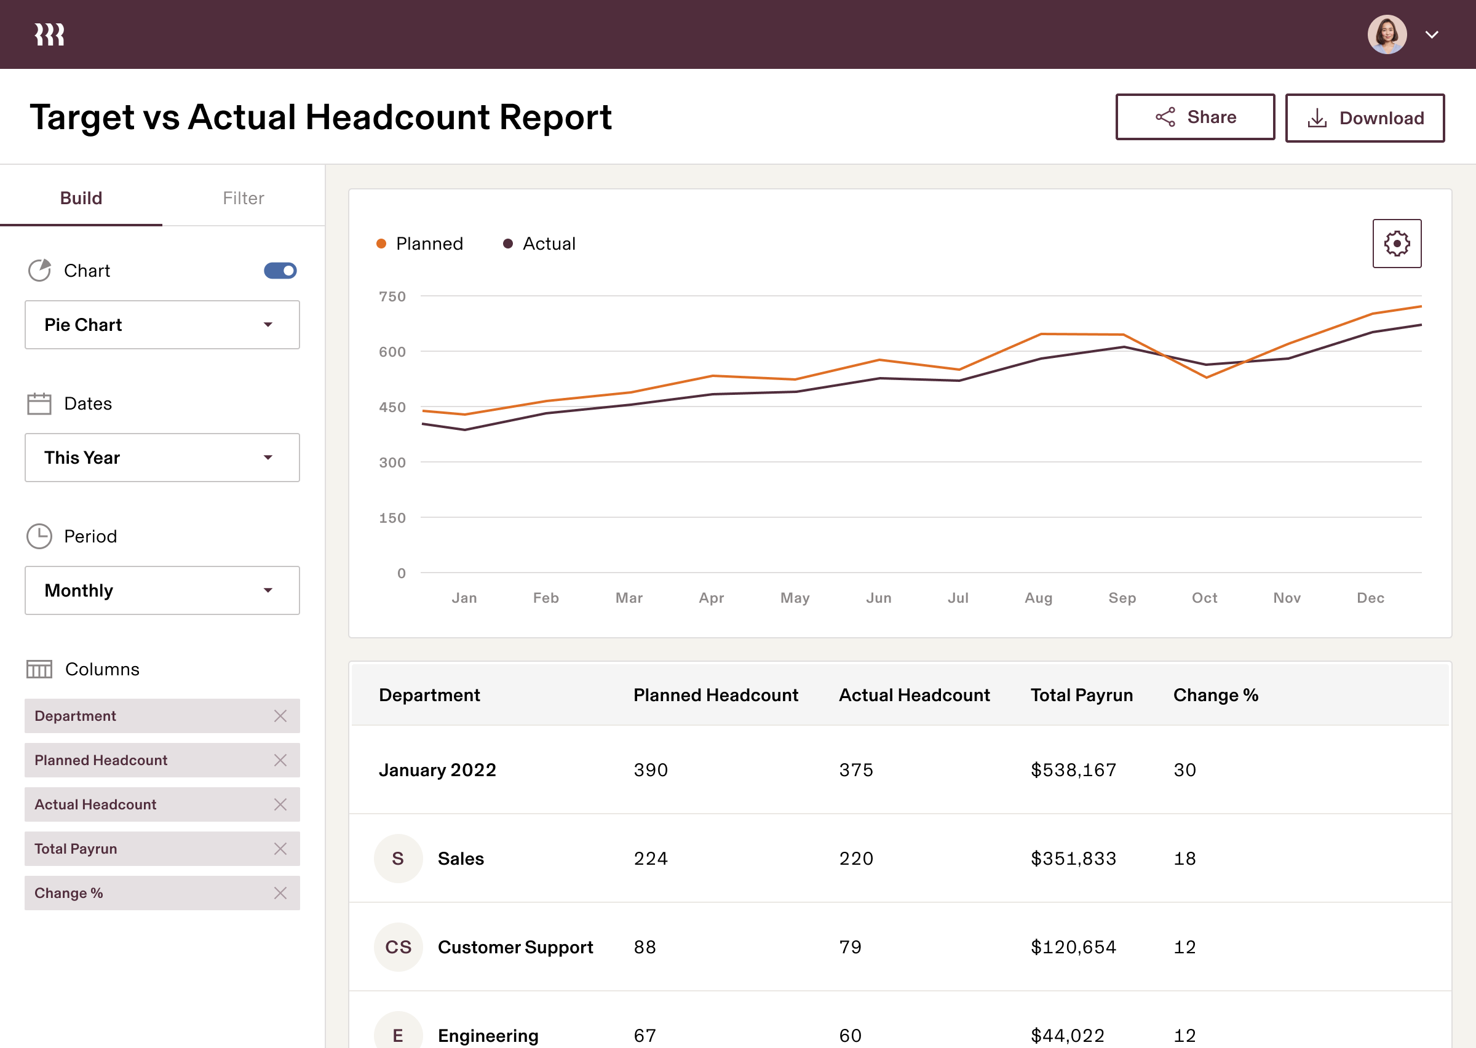Screen dimensions: 1476x1048
Task: Disable the Chart toggle switch
Action: tap(281, 271)
